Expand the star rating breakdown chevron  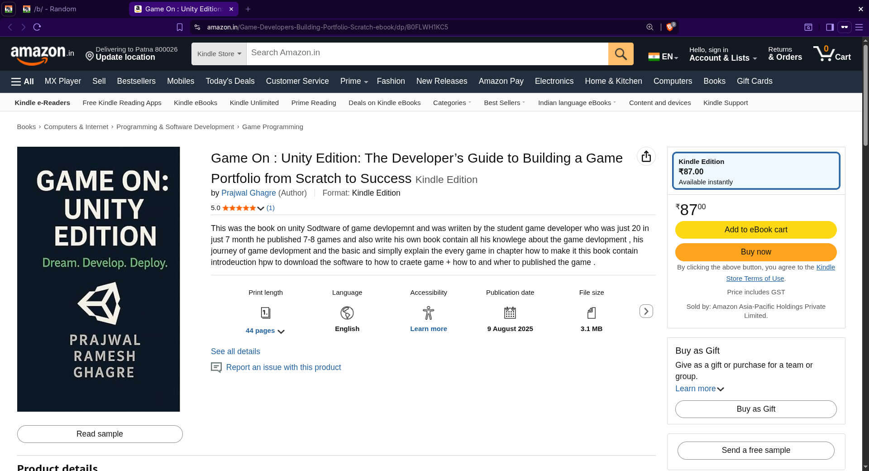(x=261, y=208)
